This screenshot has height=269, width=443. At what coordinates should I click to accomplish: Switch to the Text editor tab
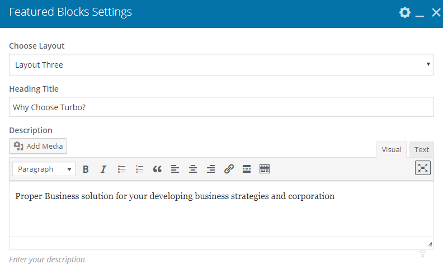tap(422, 149)
